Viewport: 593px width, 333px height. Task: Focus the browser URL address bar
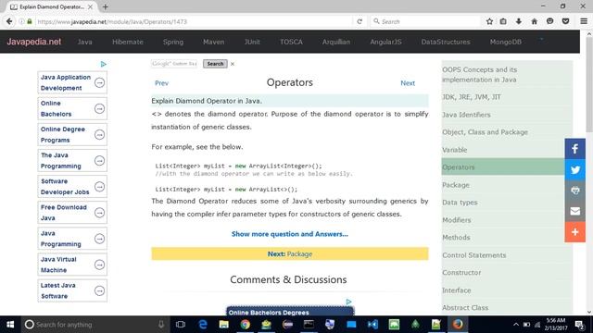click(x=193, y=21)
